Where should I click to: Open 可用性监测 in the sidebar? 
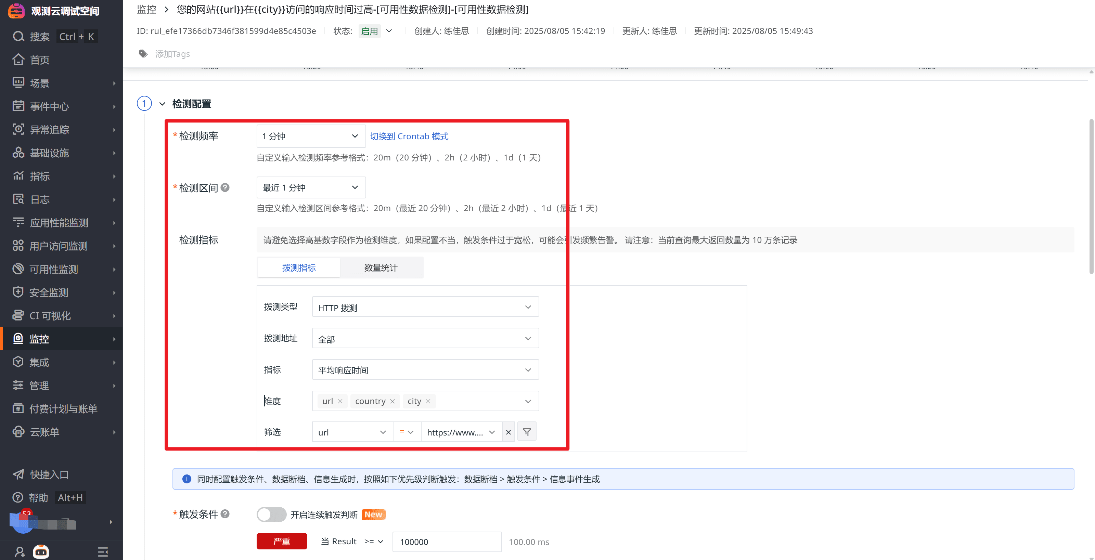pyautogui.click(x=54, y=269)
